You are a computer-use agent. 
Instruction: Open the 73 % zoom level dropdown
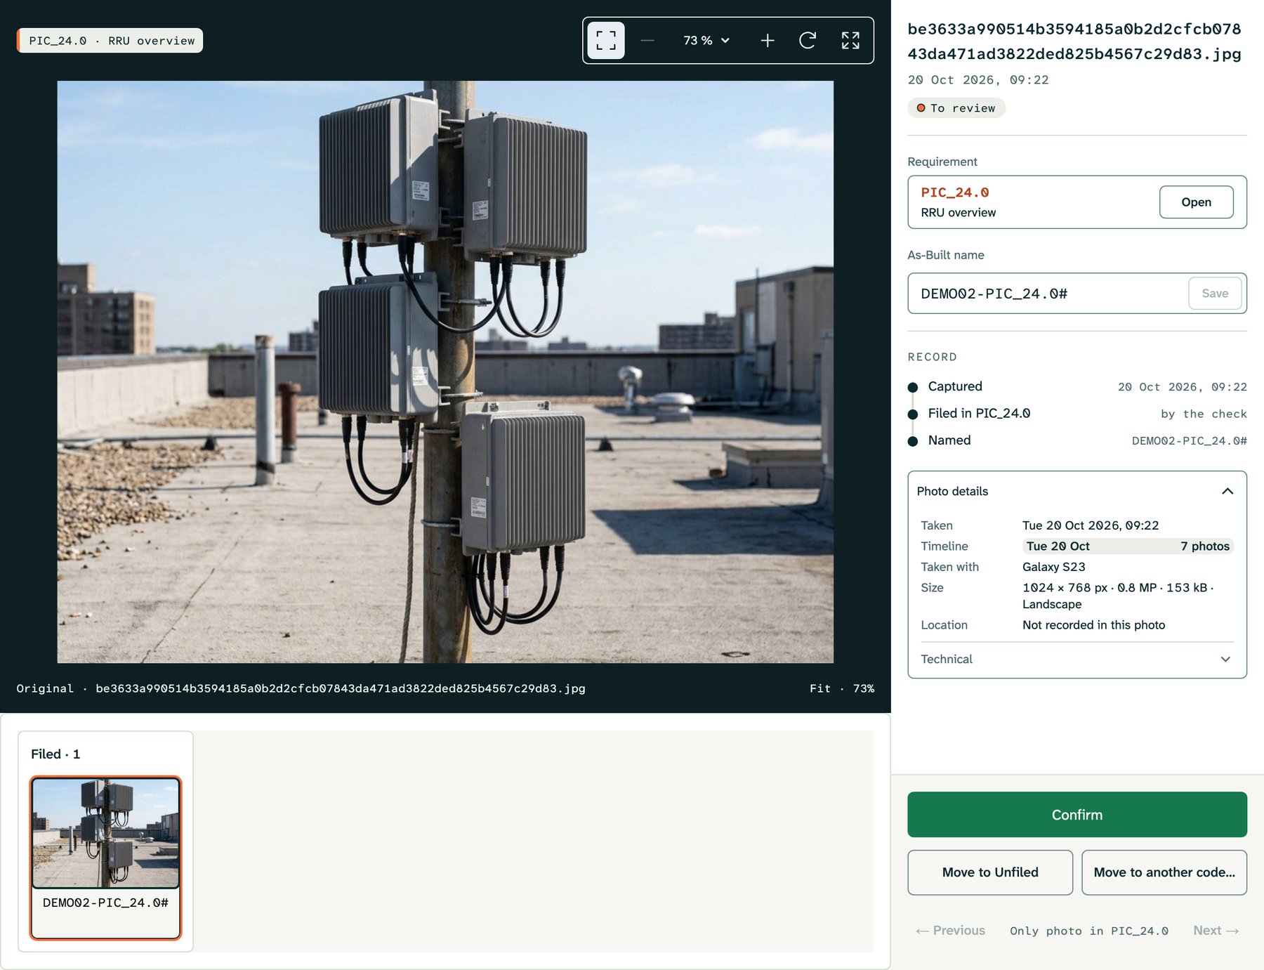(x=706, y=41)
